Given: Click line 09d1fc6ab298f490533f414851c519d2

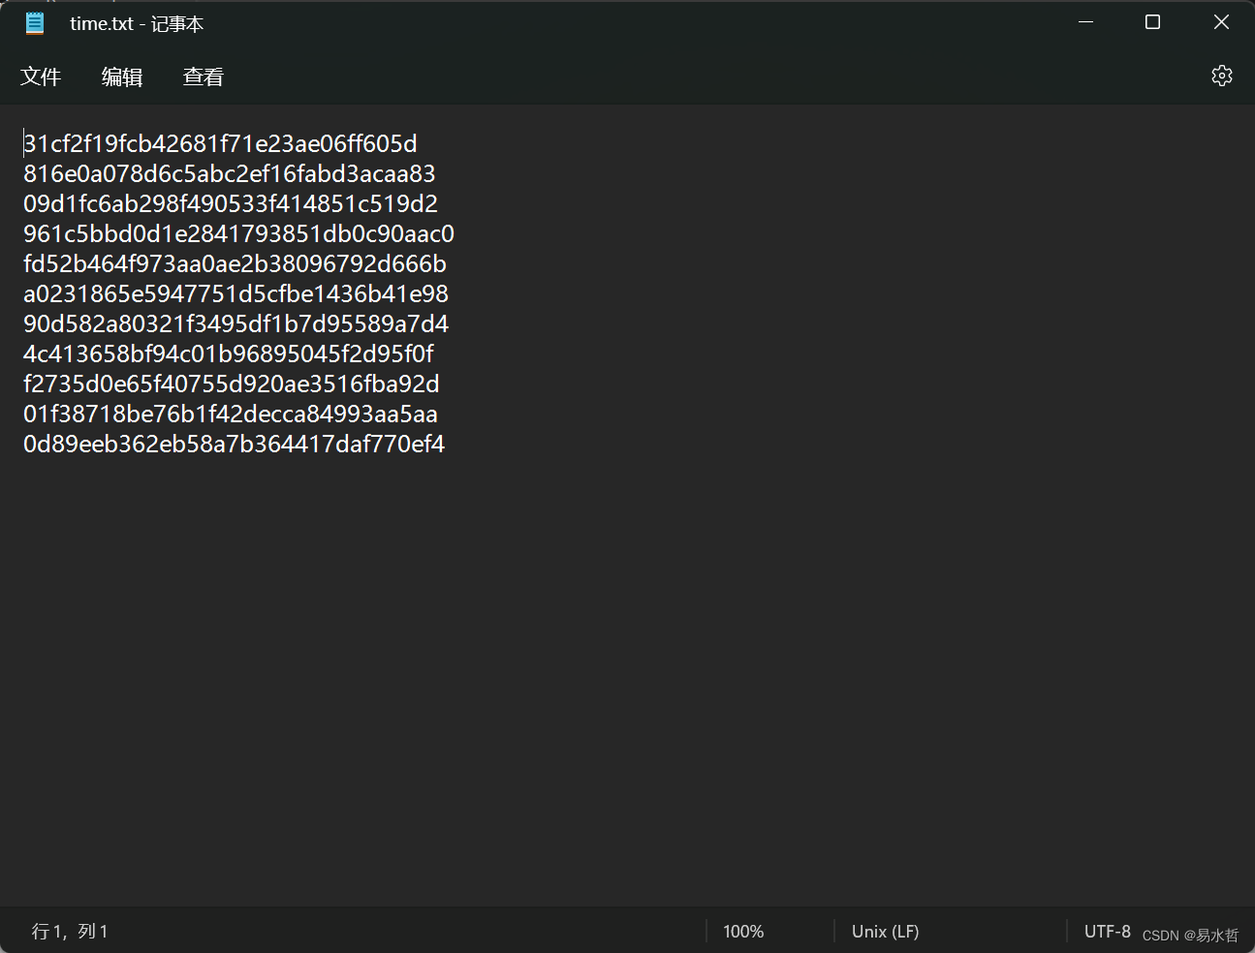Looking at the screenshot, I should point(231,203).
